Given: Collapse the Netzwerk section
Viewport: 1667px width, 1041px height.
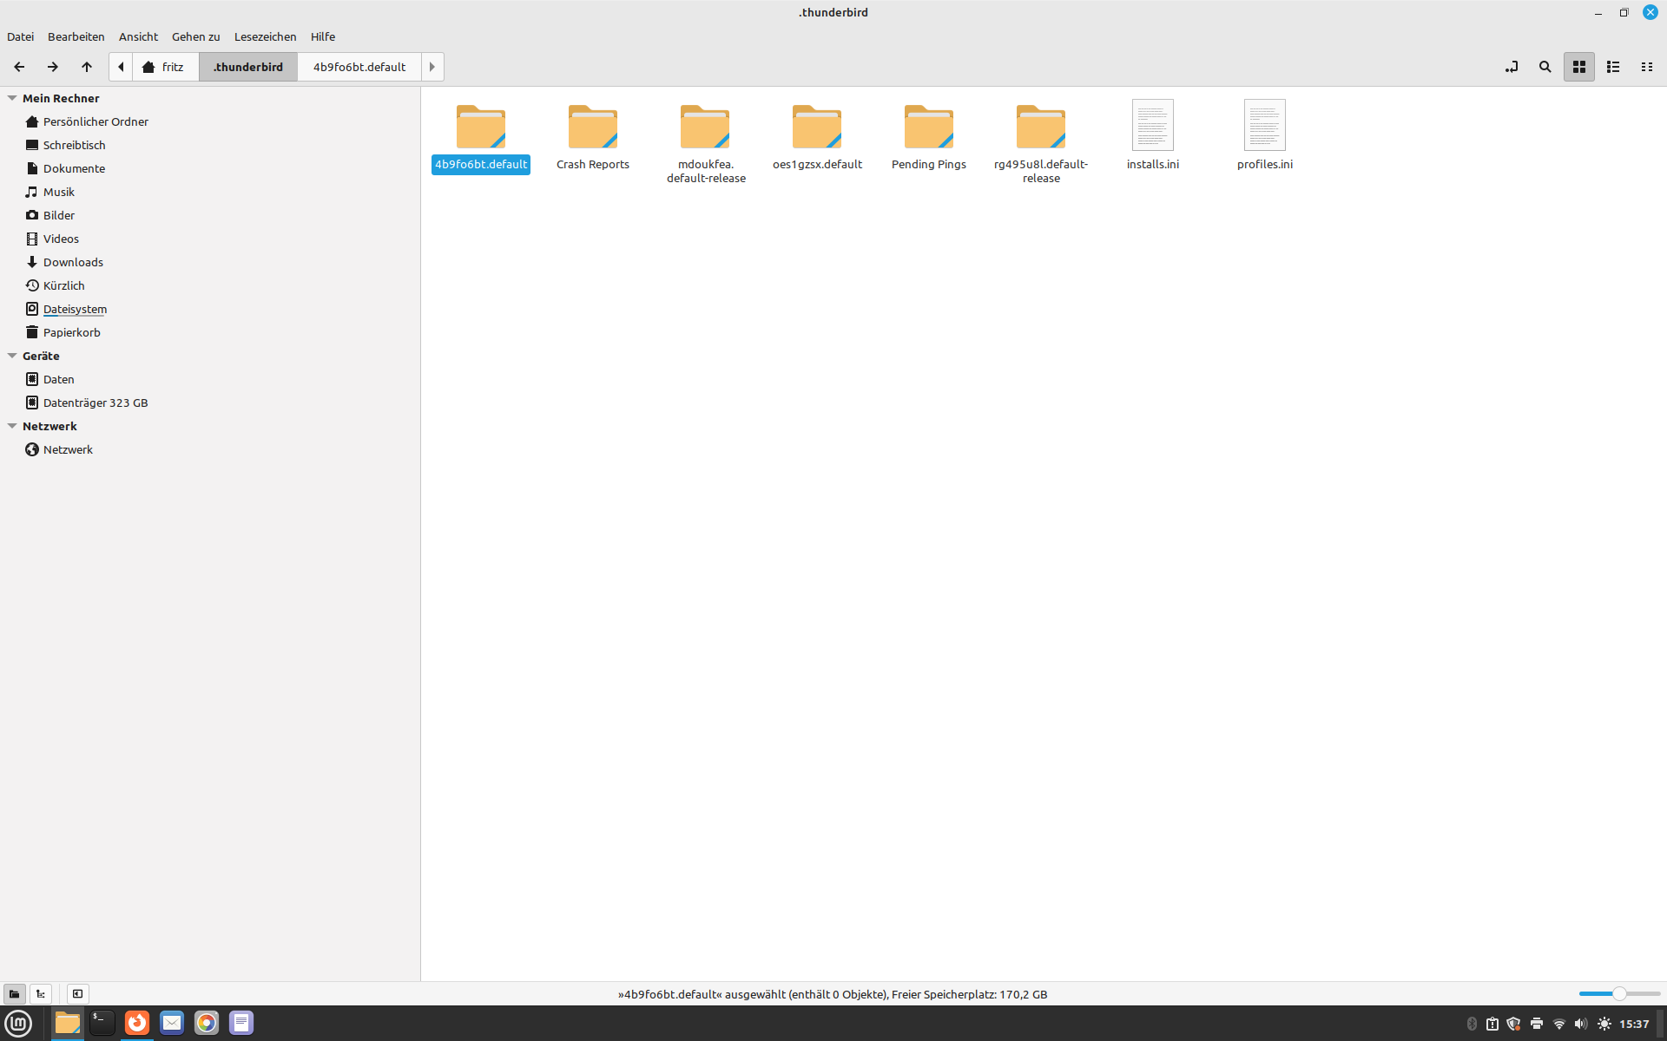Looking at the screenshot, I should pos(12,426).
